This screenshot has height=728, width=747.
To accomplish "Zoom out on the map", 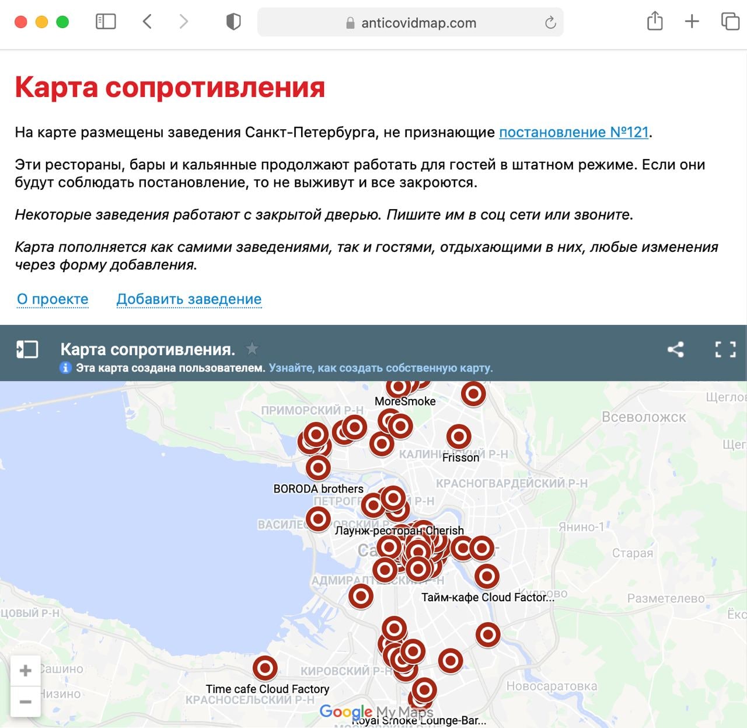I will [x=25, y=701].
